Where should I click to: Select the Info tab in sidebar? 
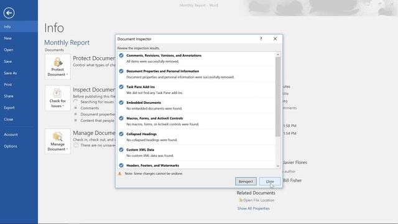click(19, 27)
